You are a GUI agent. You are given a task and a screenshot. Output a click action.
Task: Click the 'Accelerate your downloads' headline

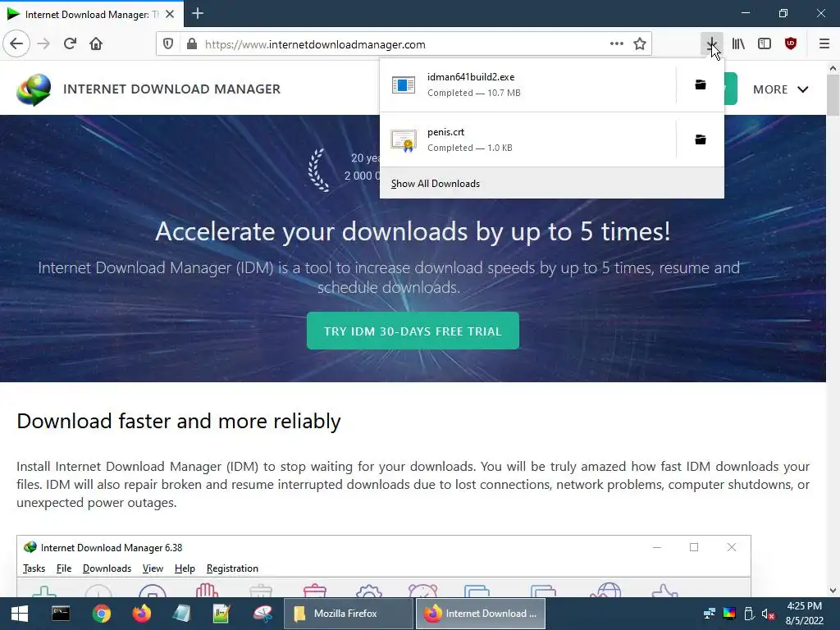(x=413, y=231)
